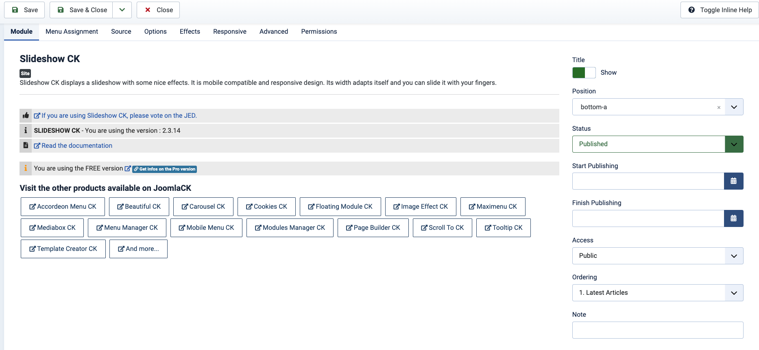Open the Status Published dropdown
The height and width of the screenshot is (350, 759).
(658, 144)
